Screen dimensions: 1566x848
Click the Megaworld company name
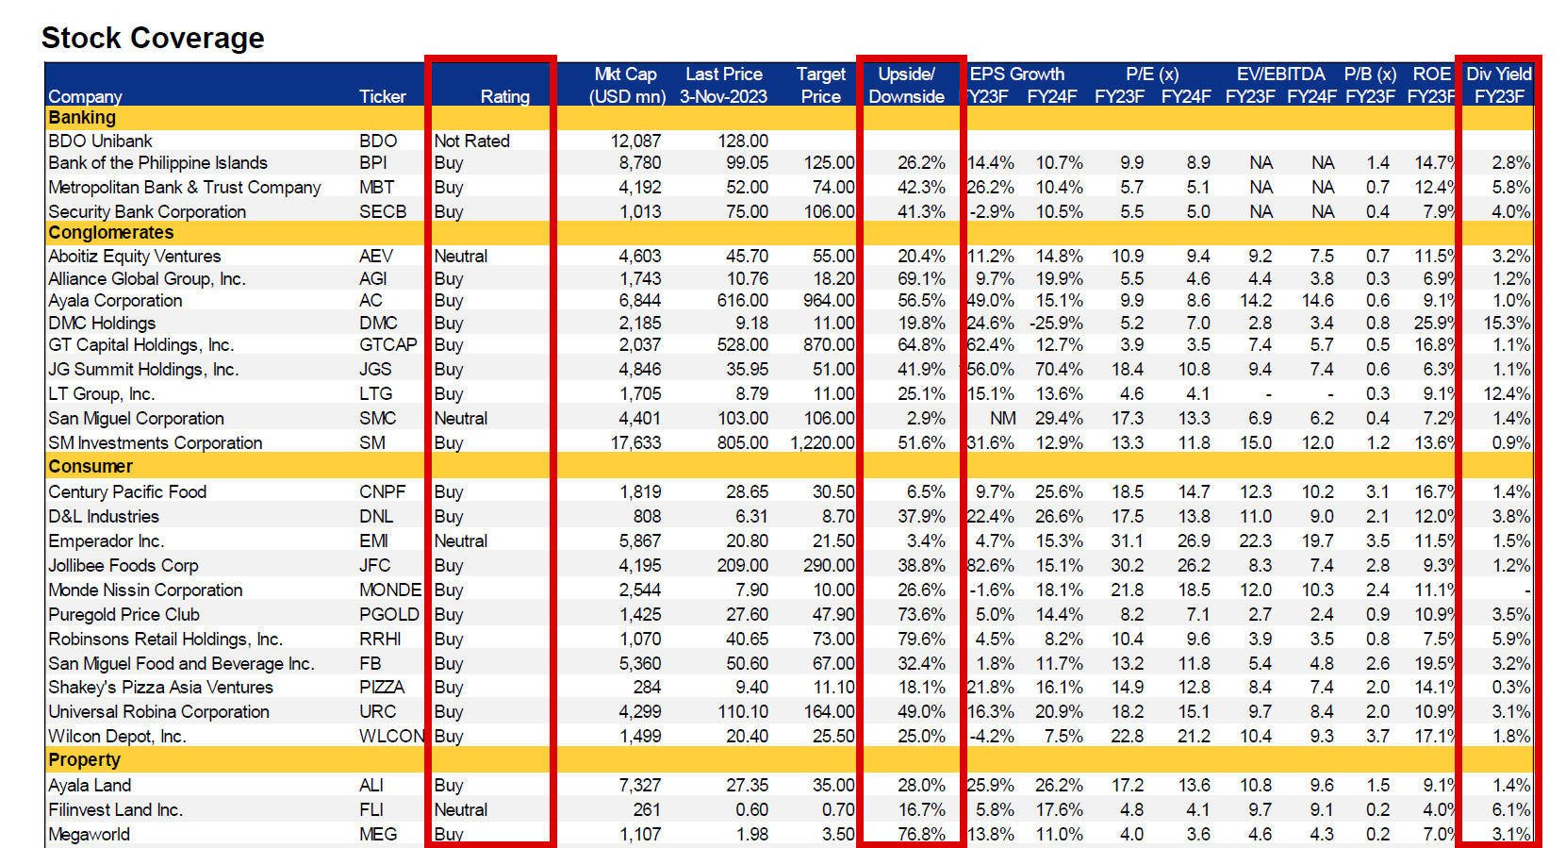tap(89, 835)
